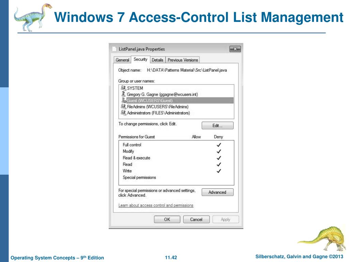The image size is (349, 262).
Task: Click the Cancel button
Action: pyautogui.click(x=196, y=219)
